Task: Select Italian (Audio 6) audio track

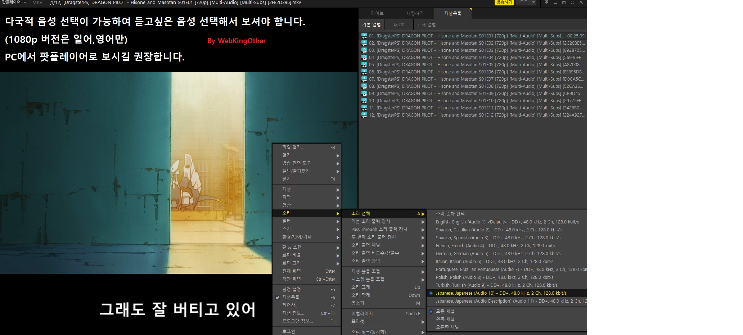Action: 506,262
